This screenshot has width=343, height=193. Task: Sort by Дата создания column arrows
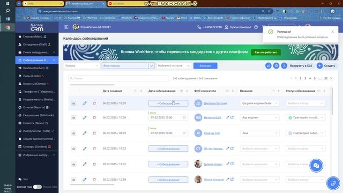(x=141, y=91)
